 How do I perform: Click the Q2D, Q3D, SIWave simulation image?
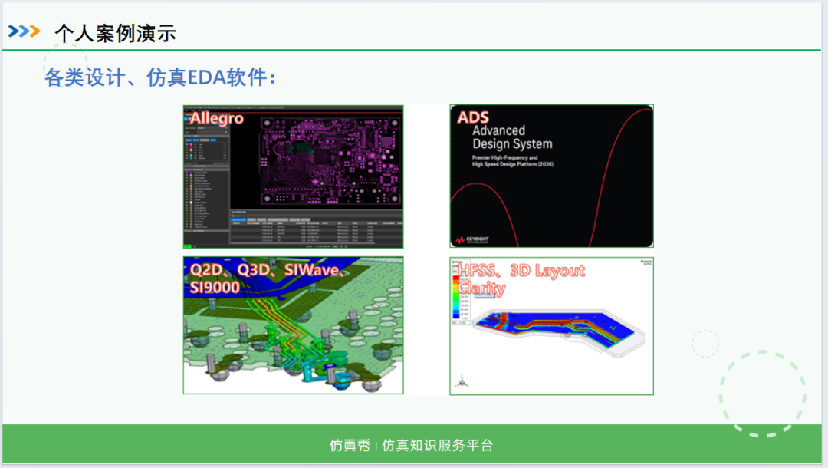[x=293, y=325]
